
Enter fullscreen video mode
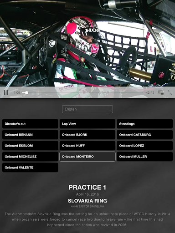point(170,92)
